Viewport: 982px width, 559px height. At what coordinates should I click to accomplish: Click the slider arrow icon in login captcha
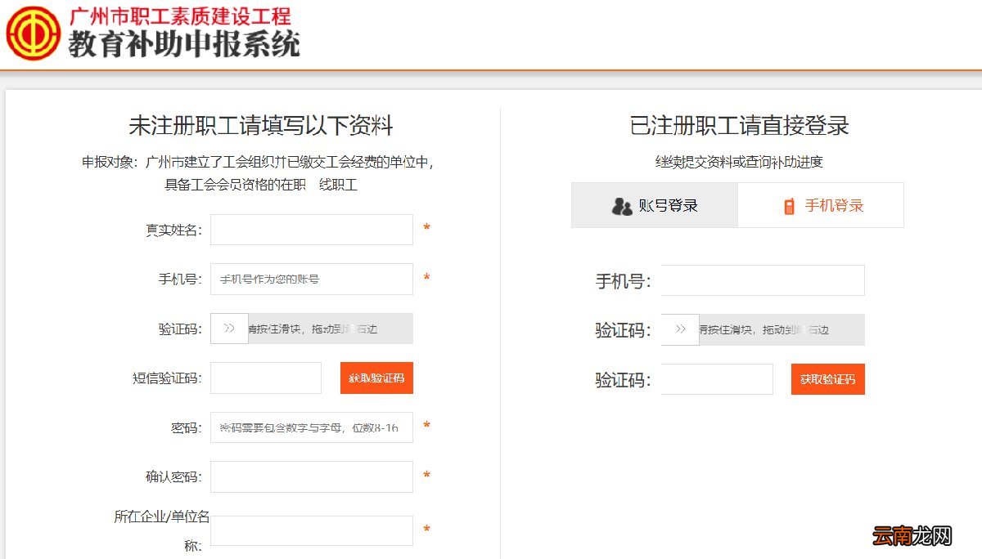(680, 329)
